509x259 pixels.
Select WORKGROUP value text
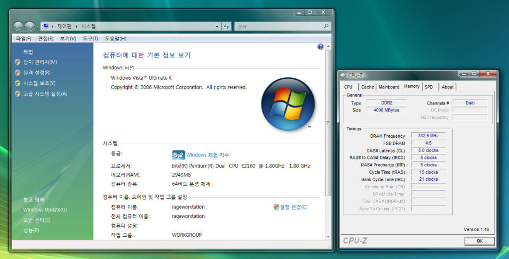click(x=187, y=235)
